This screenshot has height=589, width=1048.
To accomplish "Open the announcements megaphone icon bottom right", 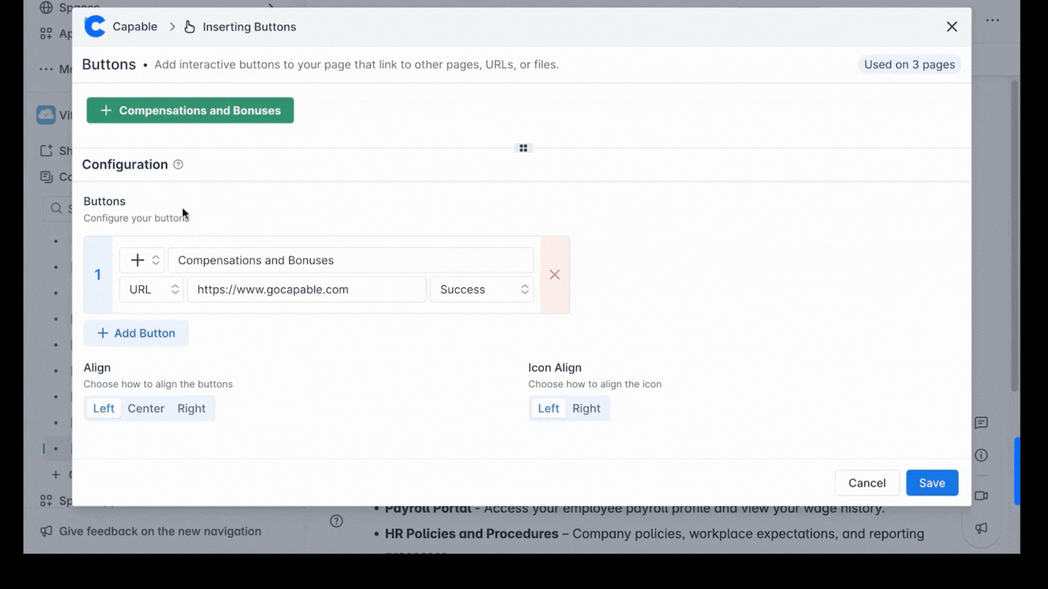I will [x=981, y=528].
